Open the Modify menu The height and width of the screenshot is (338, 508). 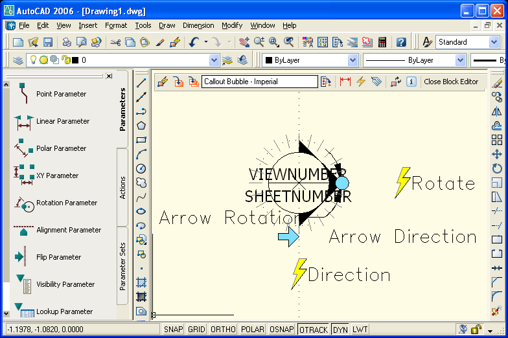click(x=232, y=25)
